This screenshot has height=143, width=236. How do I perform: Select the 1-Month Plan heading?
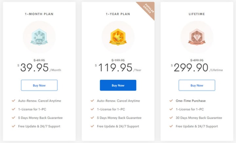click(x=39, y=14)
